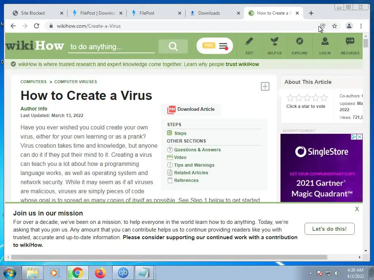Click the Download Article PDF button
374x280 pixels.
pos(191,109)
